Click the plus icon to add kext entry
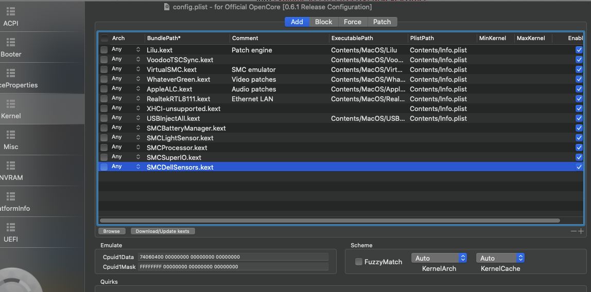The height and width of the screenshot is (292, 591). pos(581,231)
